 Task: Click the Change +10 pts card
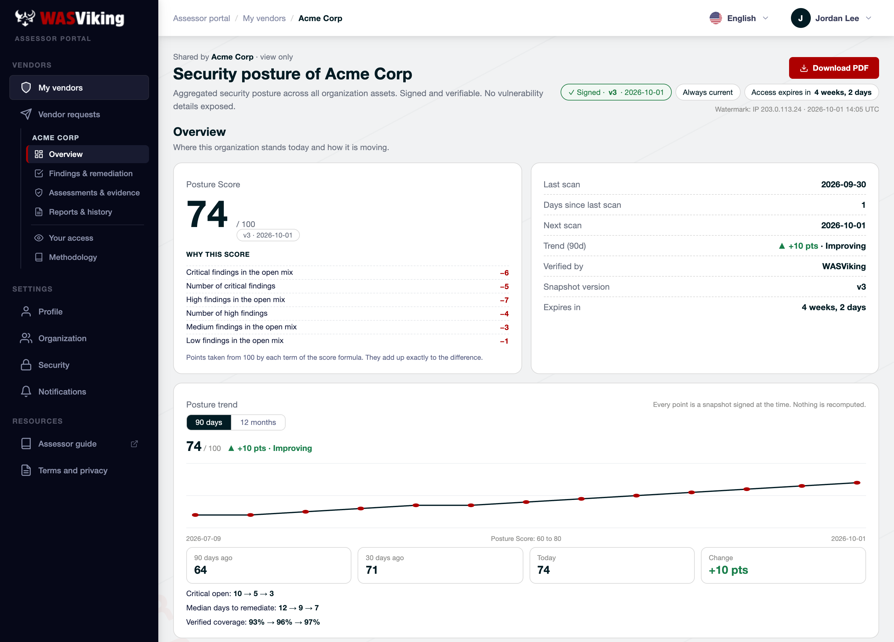(783, 565)
